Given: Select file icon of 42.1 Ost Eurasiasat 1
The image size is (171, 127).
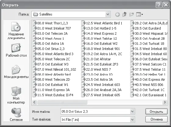Looking at the screenshot, I should click(x=132, y=95).
